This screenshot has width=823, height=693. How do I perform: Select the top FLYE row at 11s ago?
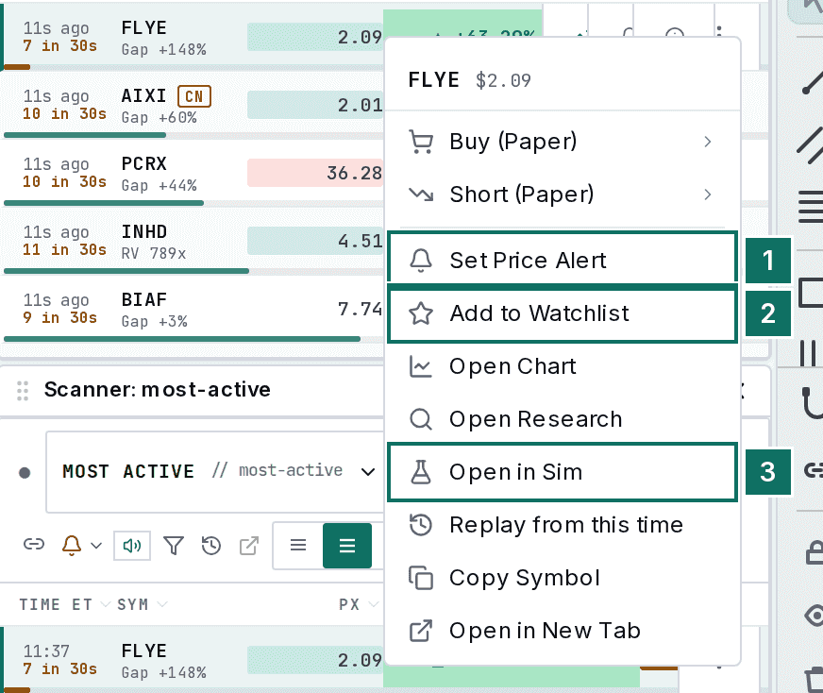pos(193,37)
